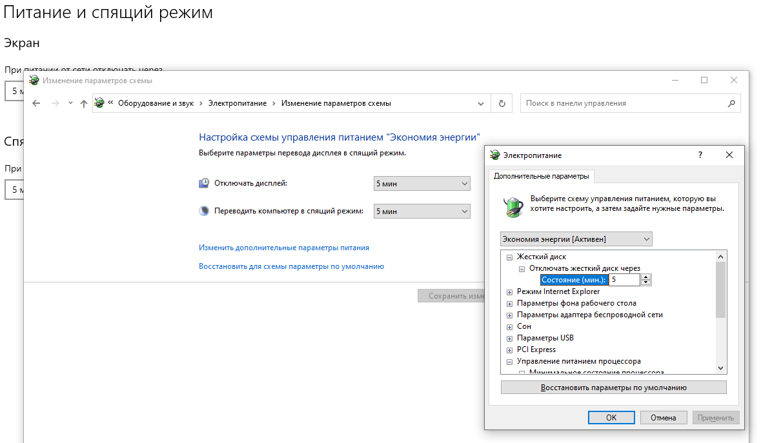The width and height of the screenshot is (761, 443).
Task: Click 'Восстановить параметры по умолчанию' button
Action: (x=613, y=388)
